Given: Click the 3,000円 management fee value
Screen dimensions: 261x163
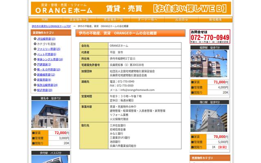Looking at the screenshot, I should pos(64,138).
